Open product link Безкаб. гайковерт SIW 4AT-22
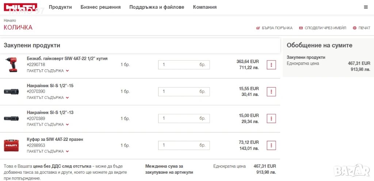This screenshot has height=181, width=374. (x=67, y=58)
